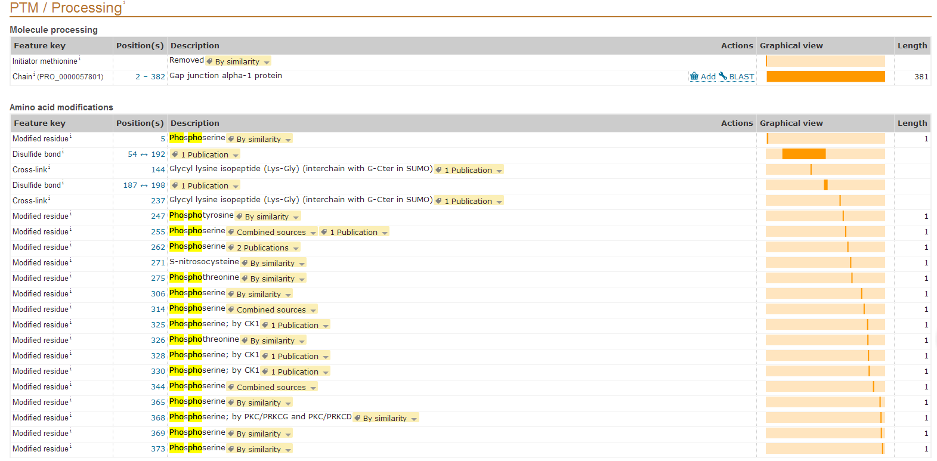Click graphical view bar for disulfide 54–192
Image resolution: width=937 pixels, height=461 pixels.
[x=804, y=154]
